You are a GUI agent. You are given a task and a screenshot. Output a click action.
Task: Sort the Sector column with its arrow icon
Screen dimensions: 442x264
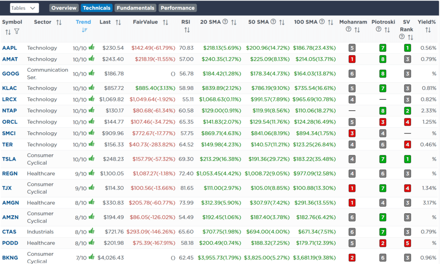[59, 22]
